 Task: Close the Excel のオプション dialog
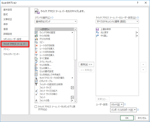pos(146,3)
